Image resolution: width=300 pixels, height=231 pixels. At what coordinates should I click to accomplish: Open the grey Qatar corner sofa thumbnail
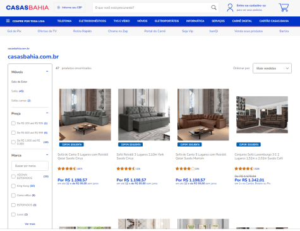click(85, 115)
